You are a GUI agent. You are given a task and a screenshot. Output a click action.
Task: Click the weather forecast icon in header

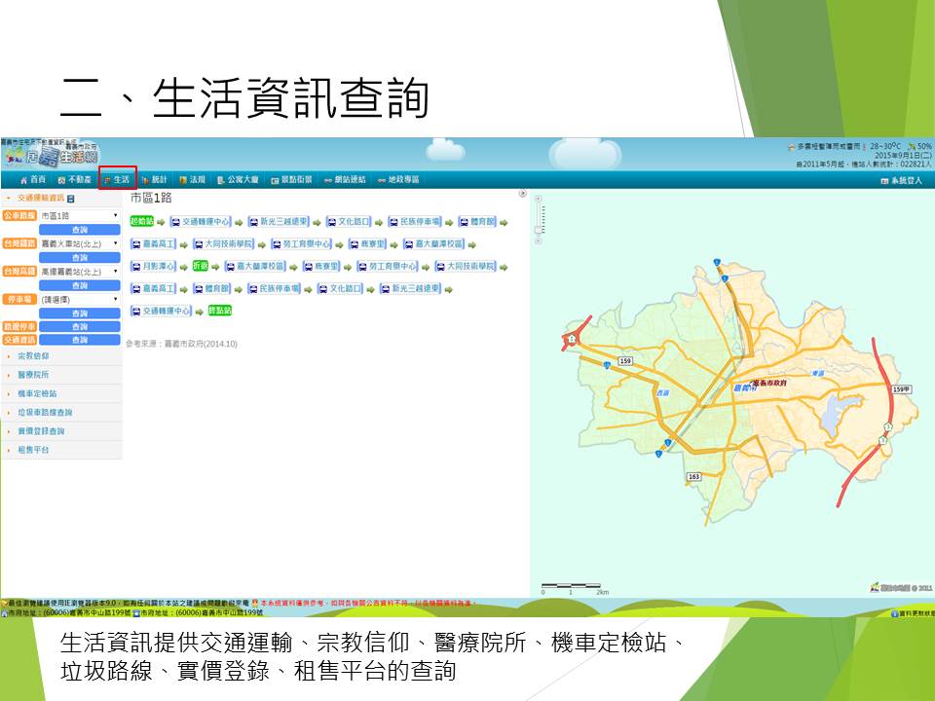(792, 147)
